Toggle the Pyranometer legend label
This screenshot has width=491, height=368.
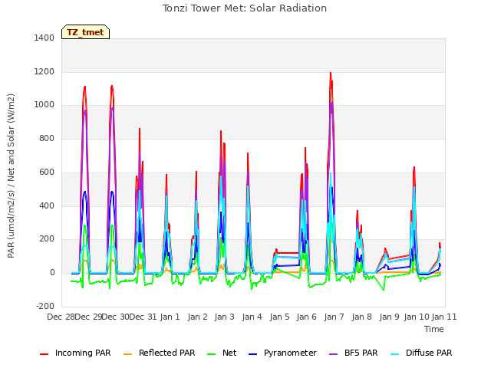[290, 353]
